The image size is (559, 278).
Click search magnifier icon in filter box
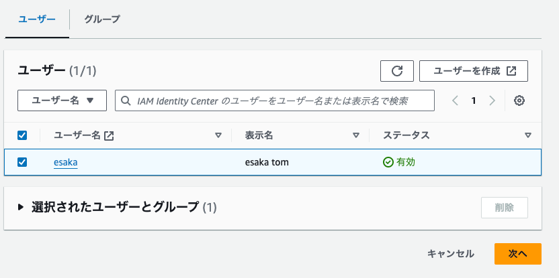coord(126,100)
